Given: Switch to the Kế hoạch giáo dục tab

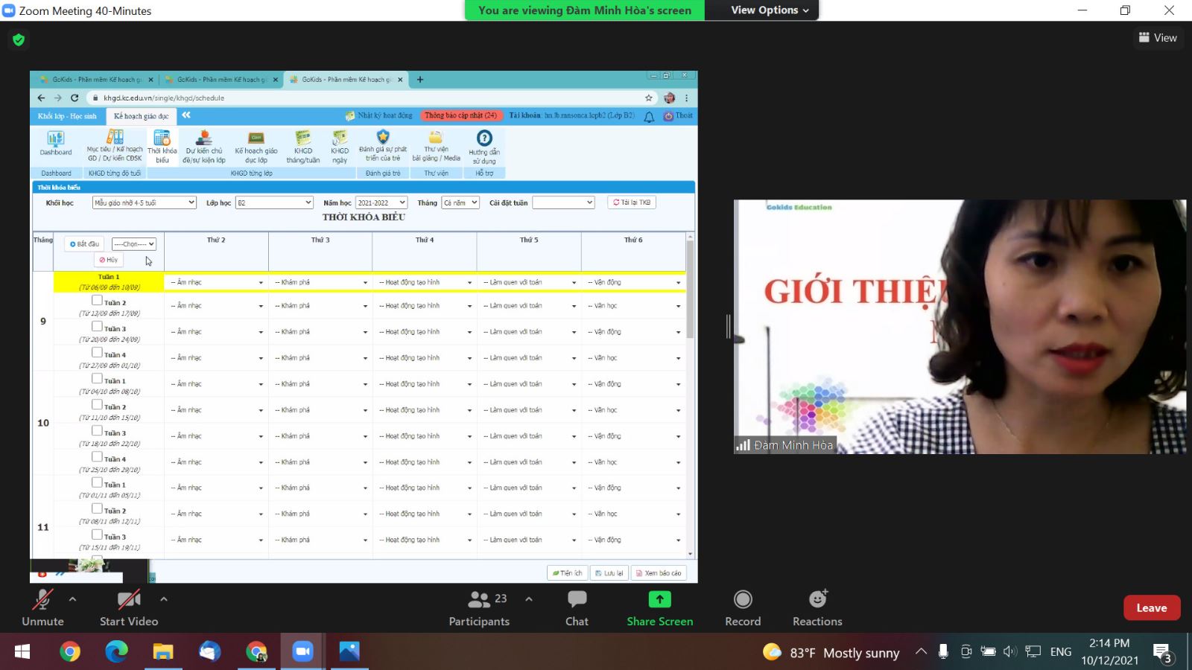Looking at the screenshot, I should [141, 116].
